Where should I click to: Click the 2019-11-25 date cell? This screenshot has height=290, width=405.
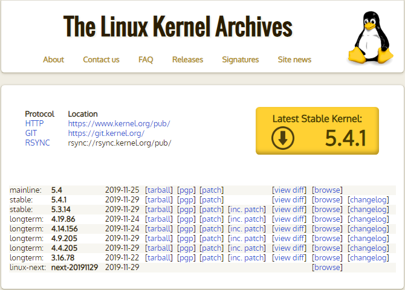click(x=122, y=190)
